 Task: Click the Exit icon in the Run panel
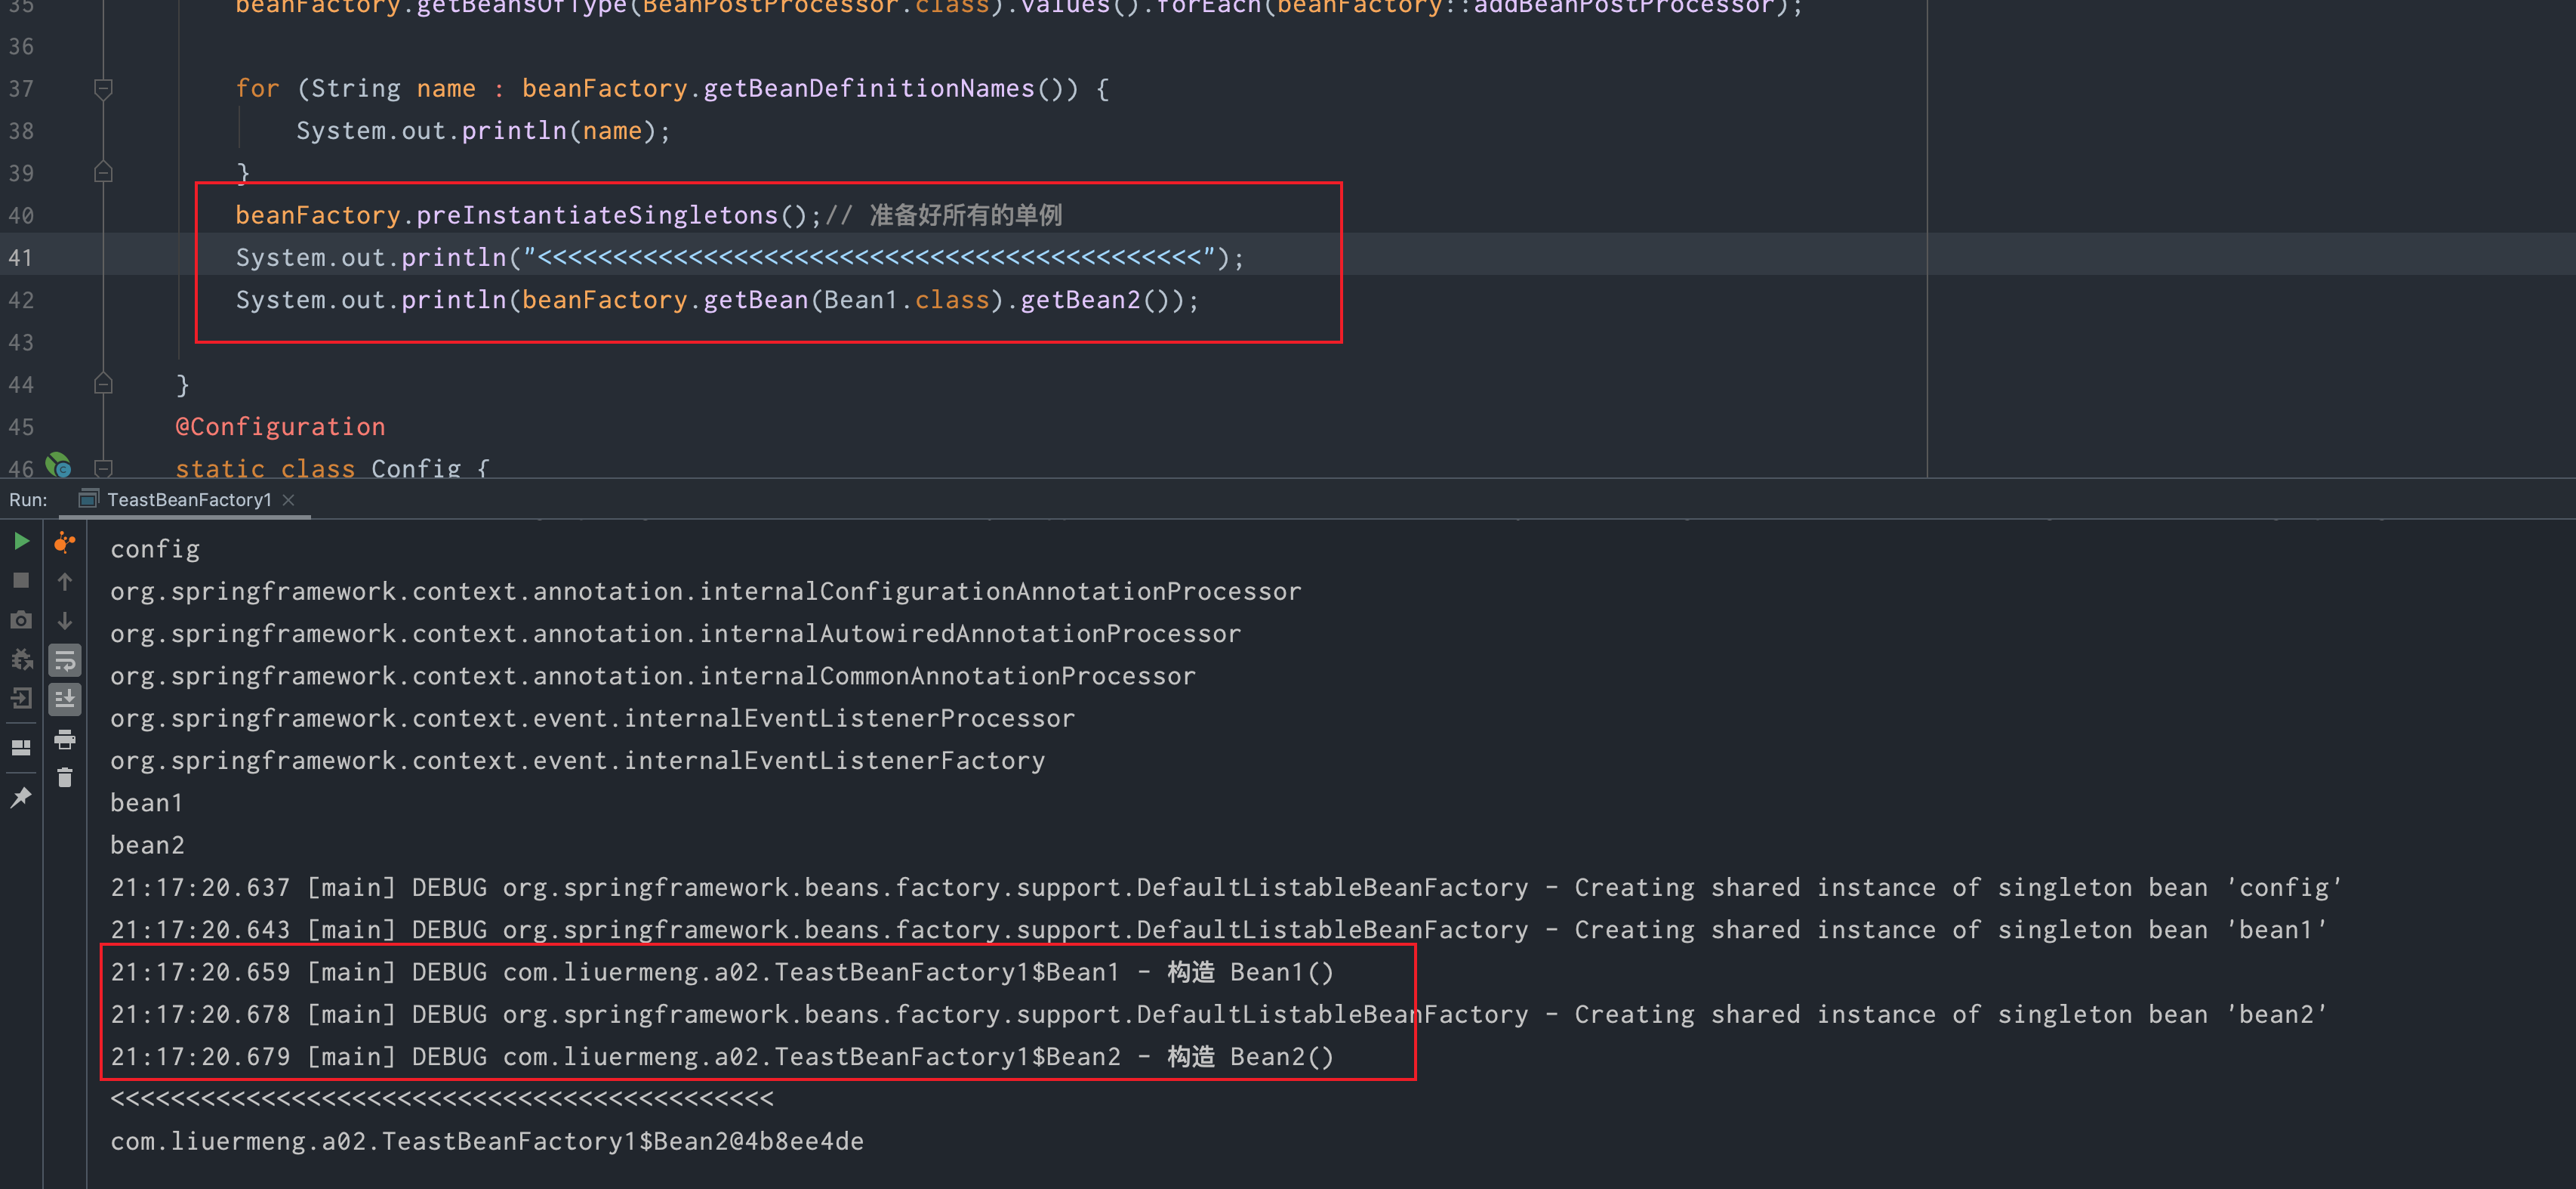point(21,699)
